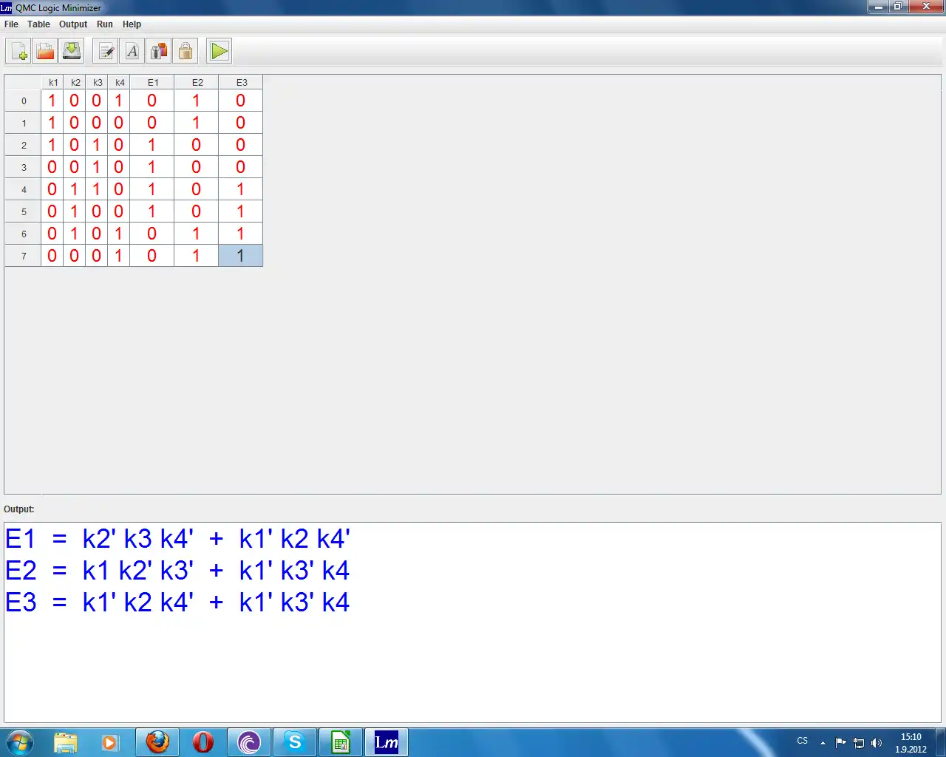Click the E1 column header
The width and height of the screenshot is (946, 757).
(152, 82)
